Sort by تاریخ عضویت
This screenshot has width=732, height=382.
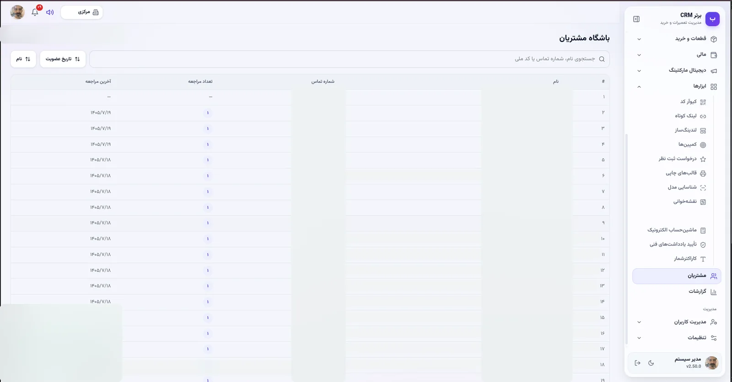(63, 59)
